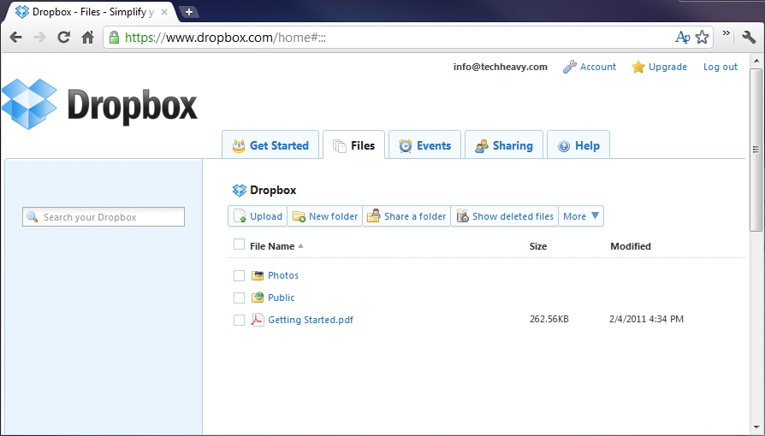
Task: Open the Help tab
Action: (x=578, y=144)
